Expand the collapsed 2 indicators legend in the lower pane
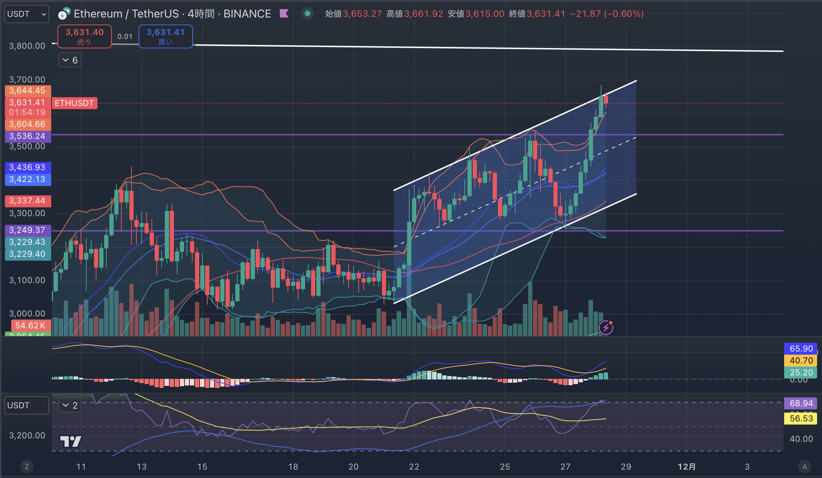 (x=70, y=405)
